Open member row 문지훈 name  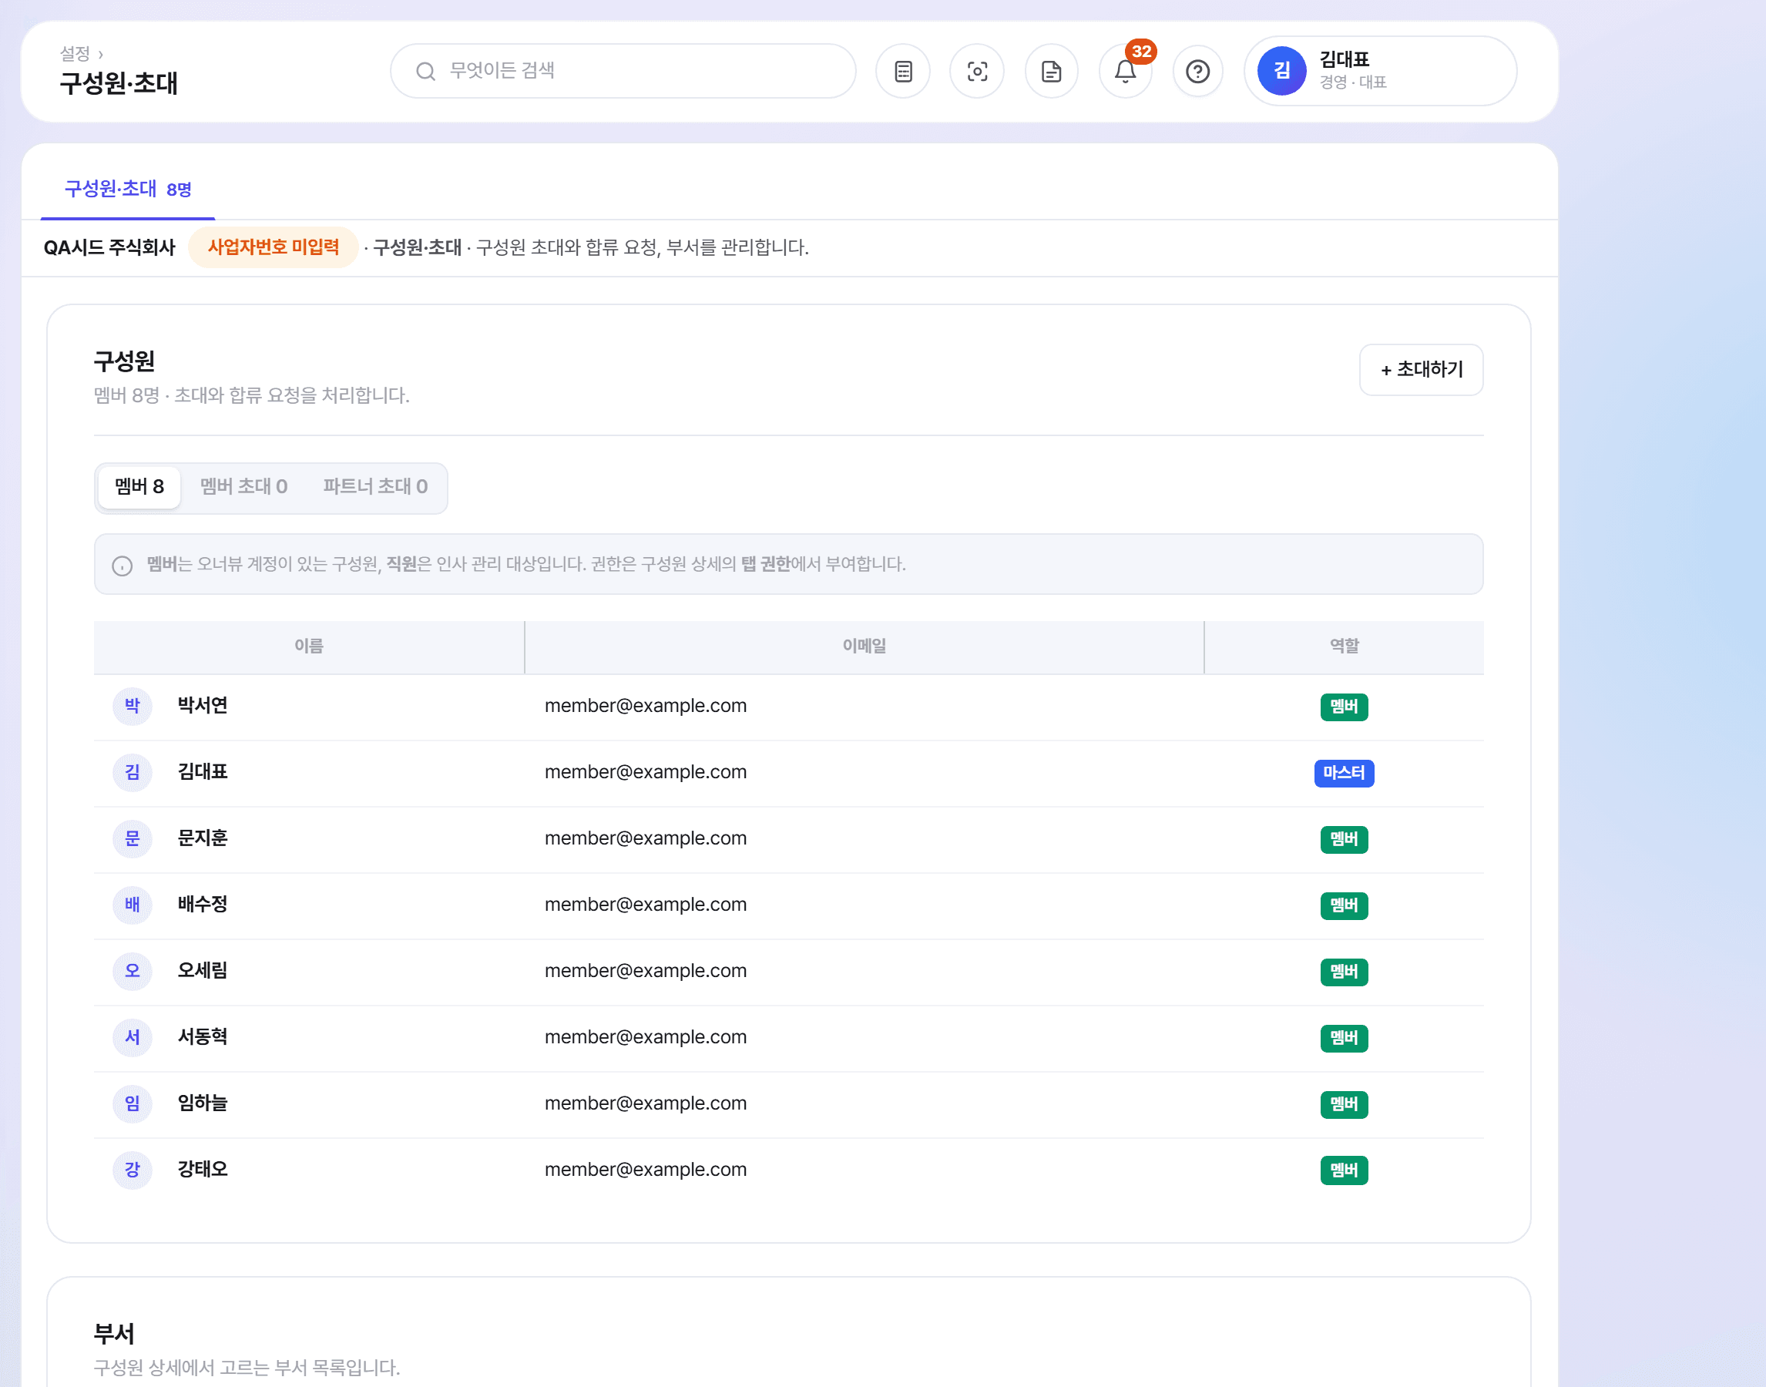pos(202,838)
